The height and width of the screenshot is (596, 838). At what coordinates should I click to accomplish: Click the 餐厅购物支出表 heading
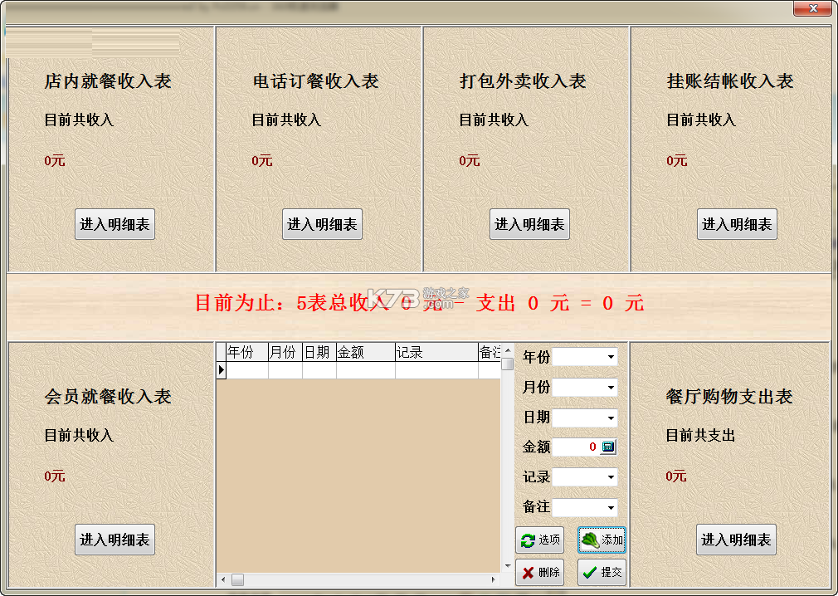coord(729,397)
